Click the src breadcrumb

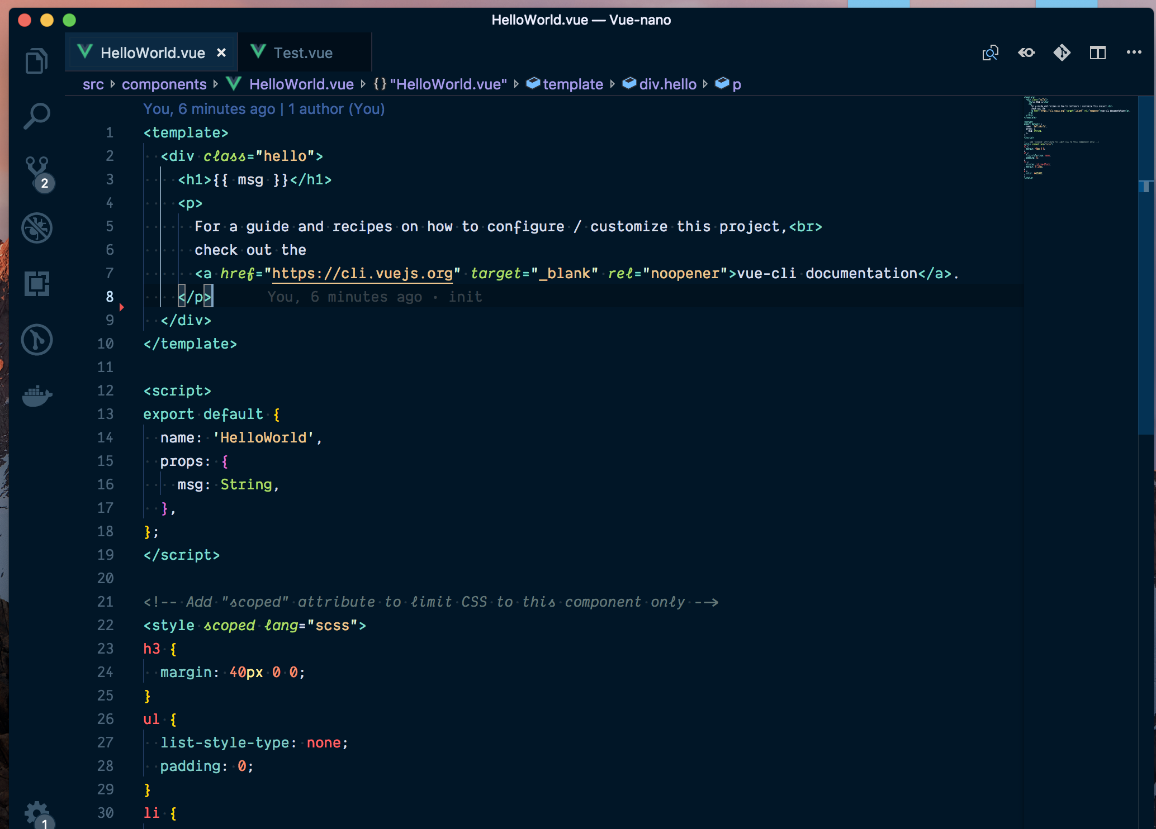pos(93,84)
